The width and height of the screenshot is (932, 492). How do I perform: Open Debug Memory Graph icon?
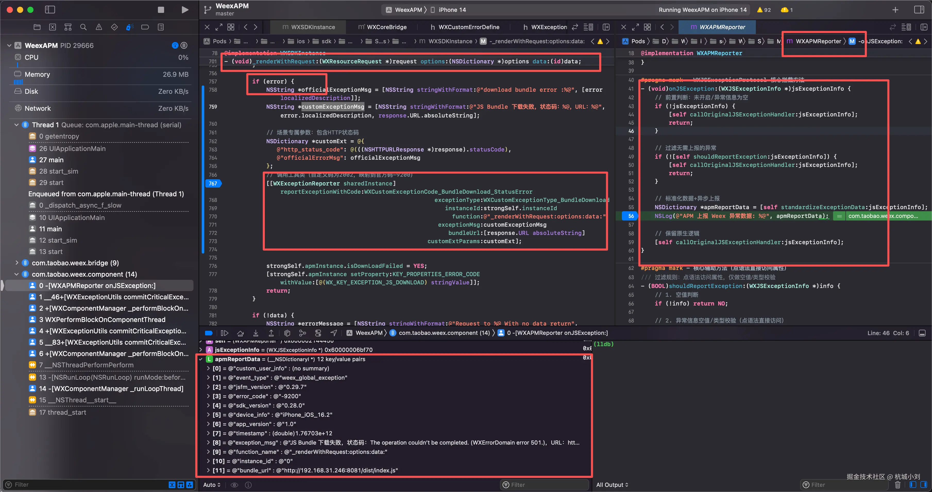(302, 333)
